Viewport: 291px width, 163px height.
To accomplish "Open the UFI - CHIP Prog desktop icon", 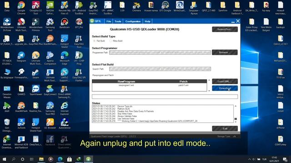I will pos(79,58).
